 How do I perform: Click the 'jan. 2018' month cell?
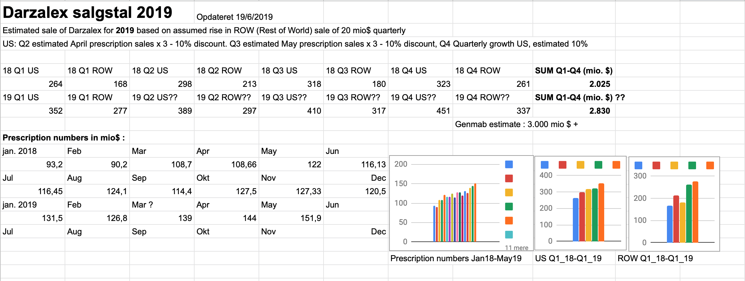[33, 151]
